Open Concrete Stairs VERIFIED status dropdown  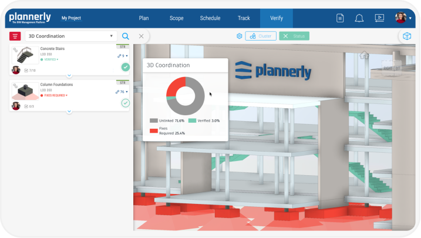[49, 59]
